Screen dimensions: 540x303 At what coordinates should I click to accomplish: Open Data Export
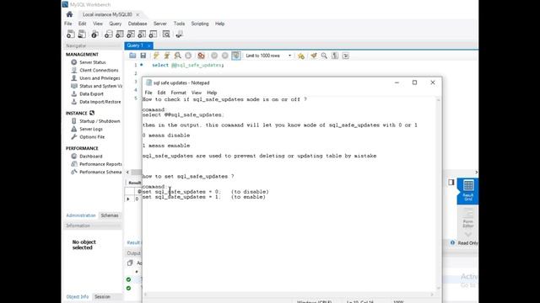click(91, 93)
